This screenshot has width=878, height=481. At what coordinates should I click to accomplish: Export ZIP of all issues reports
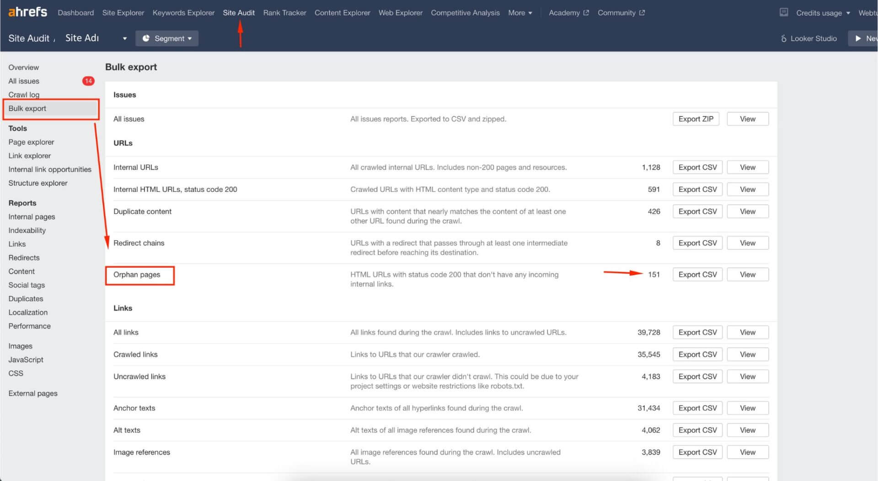(x=696, y=119)
